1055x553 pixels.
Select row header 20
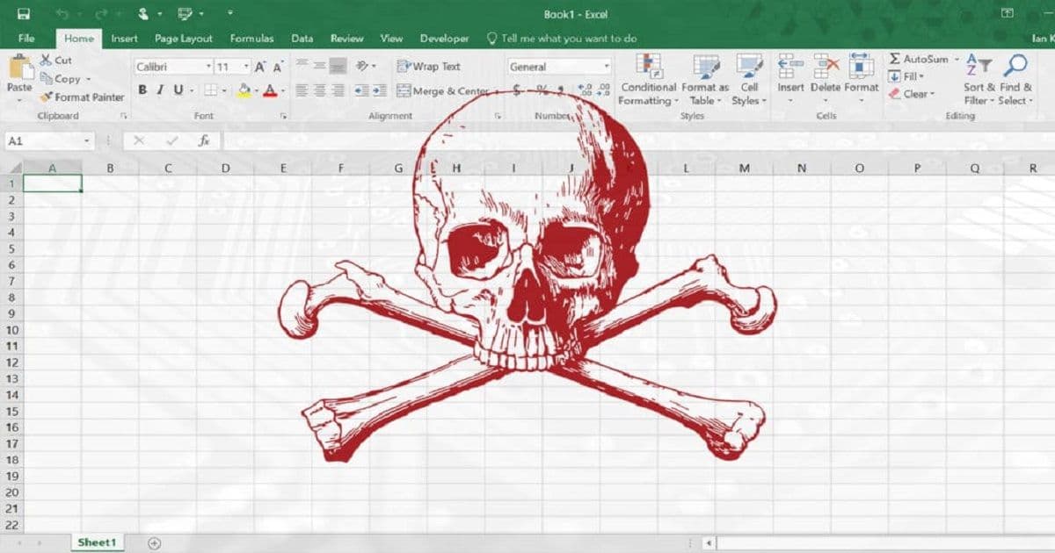pyautogui.click(x=11, y=492)
